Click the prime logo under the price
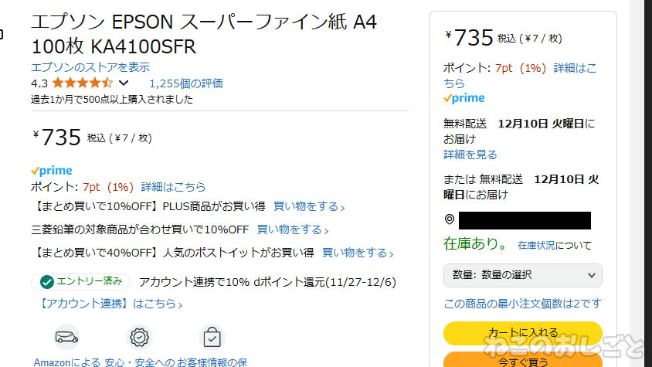Image resolution: width=652 pixels, height=367 pixels. [x=52, y=171]
